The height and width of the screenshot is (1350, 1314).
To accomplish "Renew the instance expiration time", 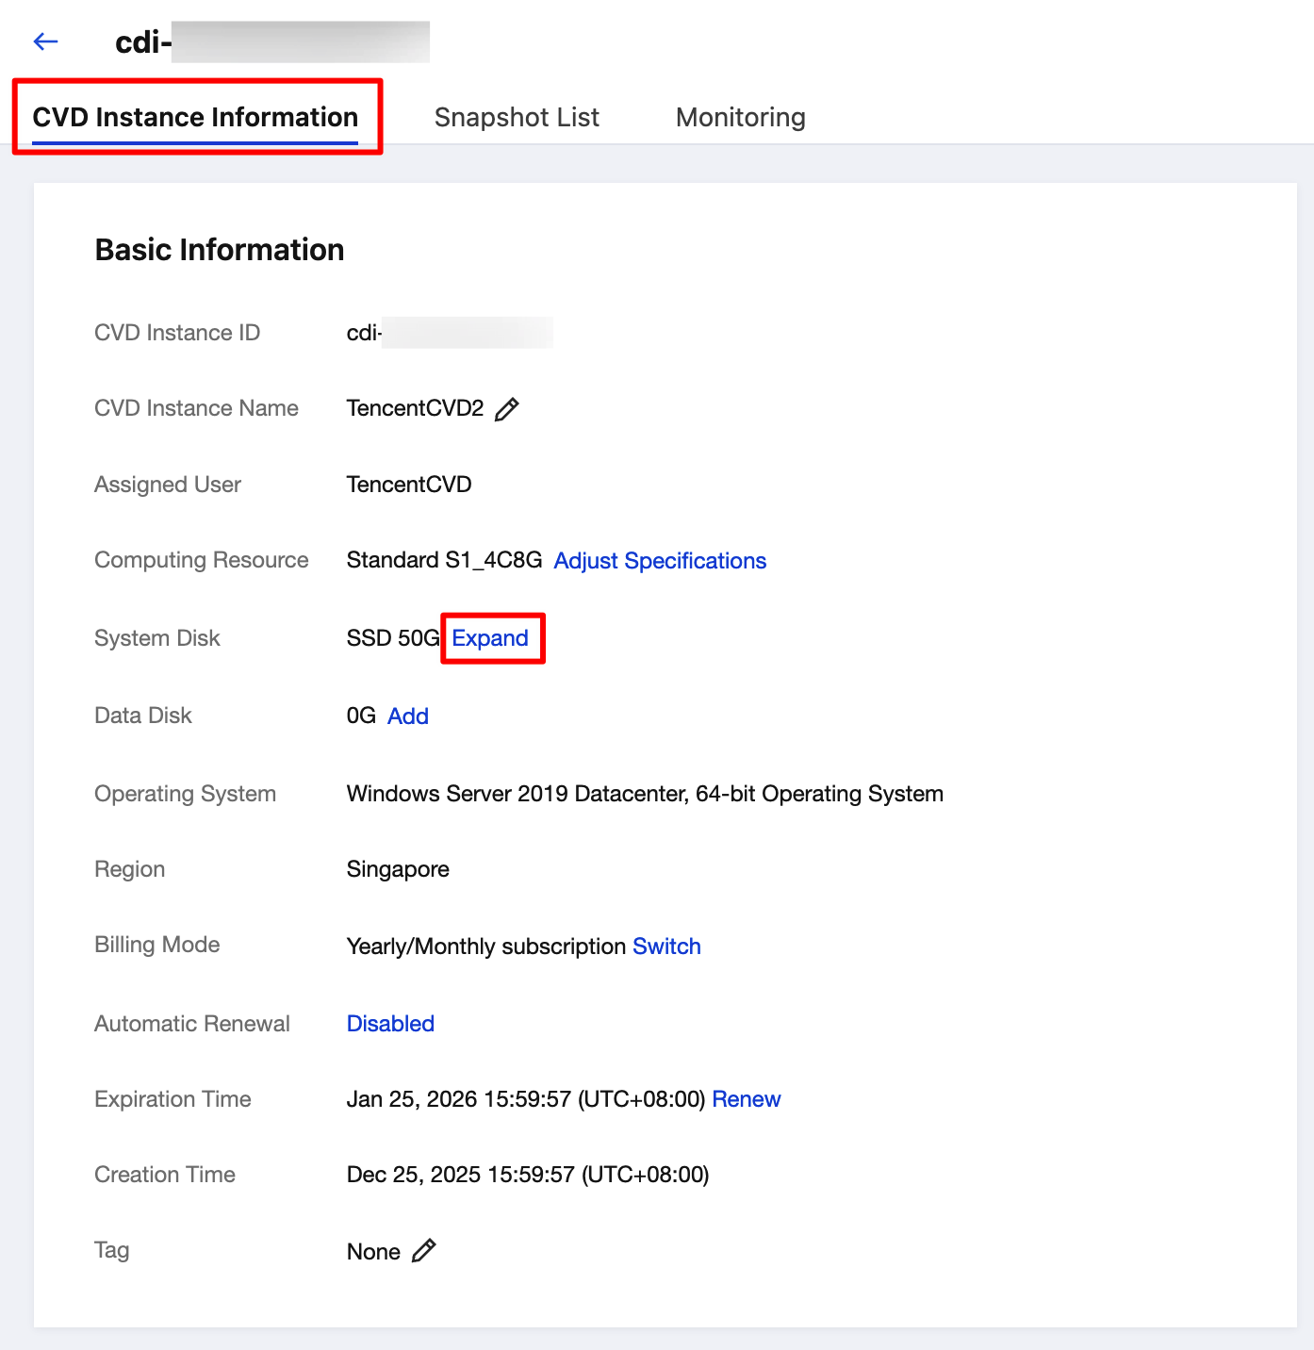I will (x=746, y=1099).
